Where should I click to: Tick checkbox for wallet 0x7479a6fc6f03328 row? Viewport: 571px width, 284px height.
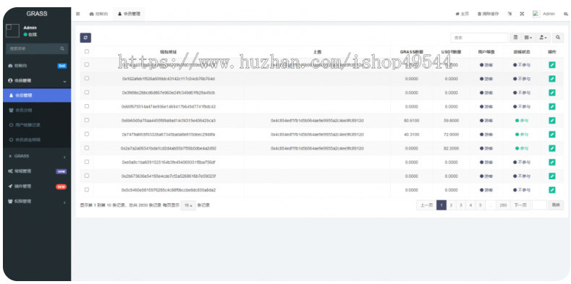pos(87,134)
